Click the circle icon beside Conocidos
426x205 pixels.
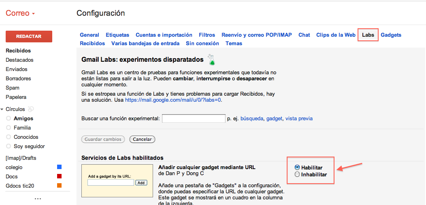[x=9, y=137]
